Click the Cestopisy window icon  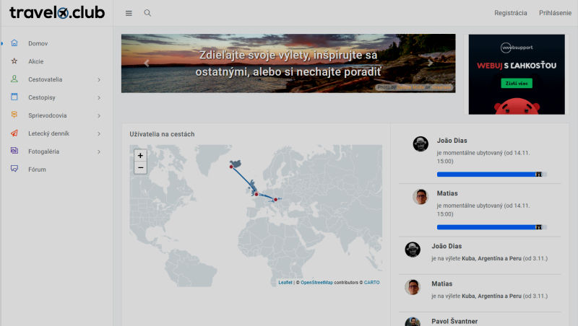tap(14, 97)
